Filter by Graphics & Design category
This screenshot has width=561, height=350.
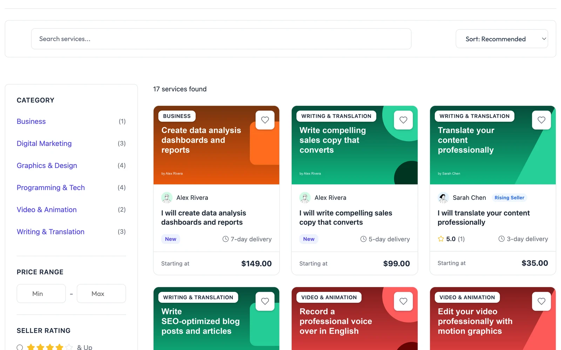click(x=47, y=166)
